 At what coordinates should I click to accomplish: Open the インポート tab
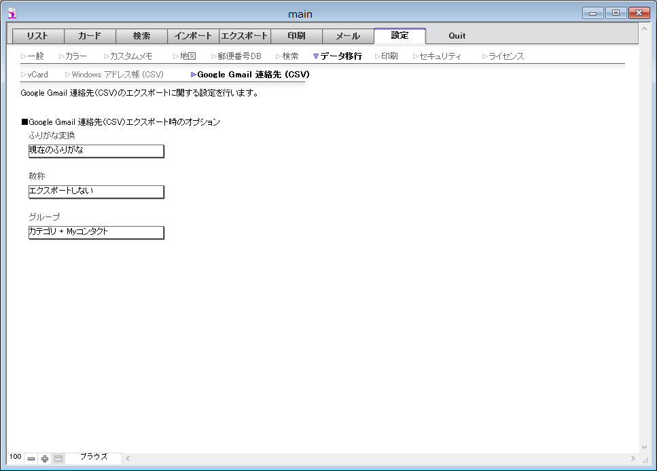193,36
